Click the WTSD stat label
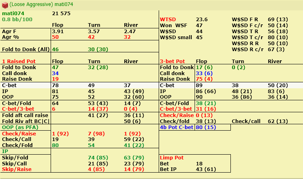The width and height of the screenshot is (303, 179). [x=168, y=19]
